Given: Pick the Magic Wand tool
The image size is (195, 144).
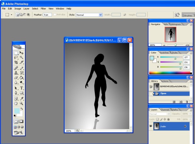Looking at the screenshot, I should point(22,57).
